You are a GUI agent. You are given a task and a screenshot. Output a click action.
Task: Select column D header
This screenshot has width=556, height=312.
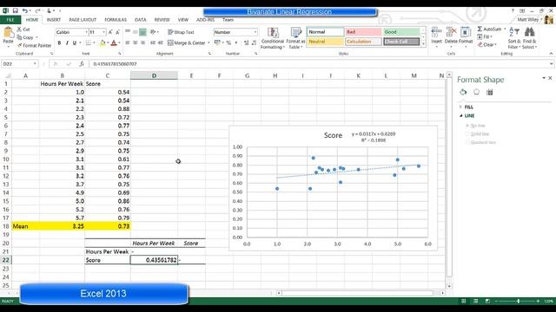tap(154, 75)
